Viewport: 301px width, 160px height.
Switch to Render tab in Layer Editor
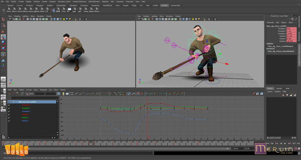(x=279, y=88)
